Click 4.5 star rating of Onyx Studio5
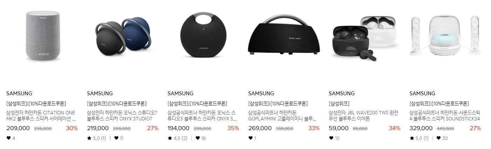Viewport: 491px width, 149px height. (x=177, y=138)
